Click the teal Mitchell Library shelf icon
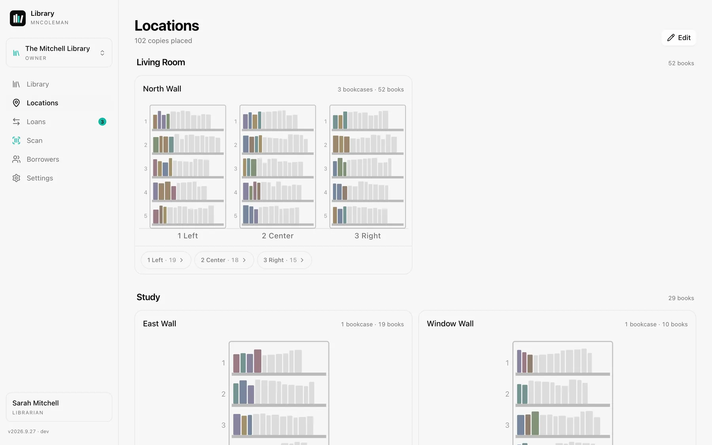The width and height of the screenshot is (712, 445). coord(16,53)
